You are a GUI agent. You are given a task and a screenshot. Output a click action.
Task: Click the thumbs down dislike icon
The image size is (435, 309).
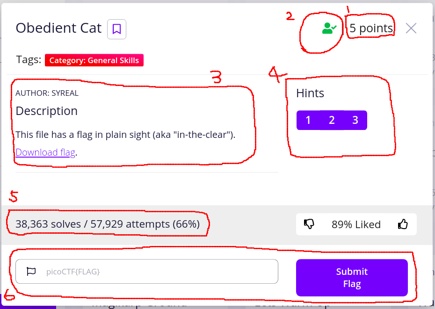309,224
